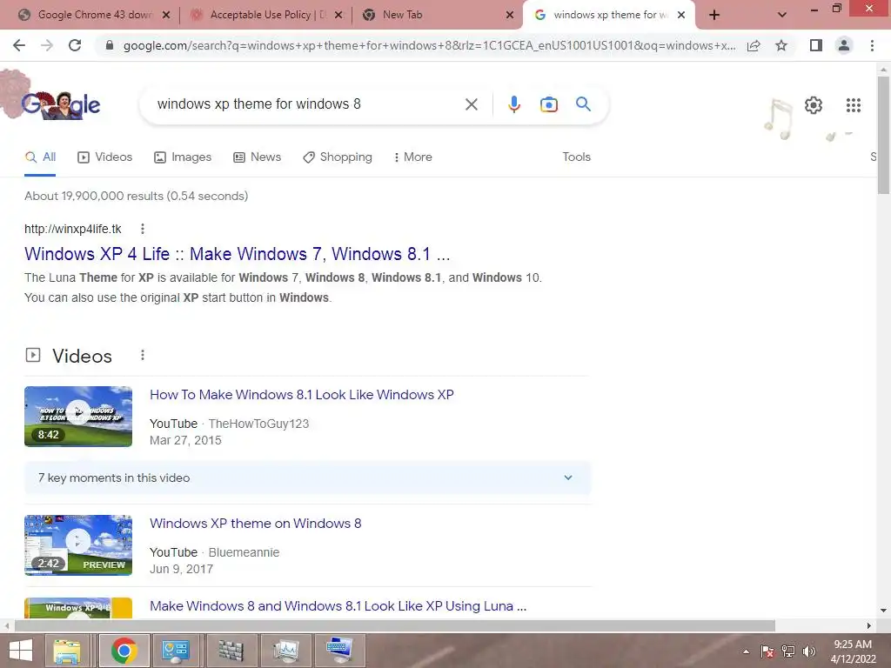This screenshot has height=668, width=891.
Task: Open the firewall brick wall taskbar app
Action: point(231,651)
